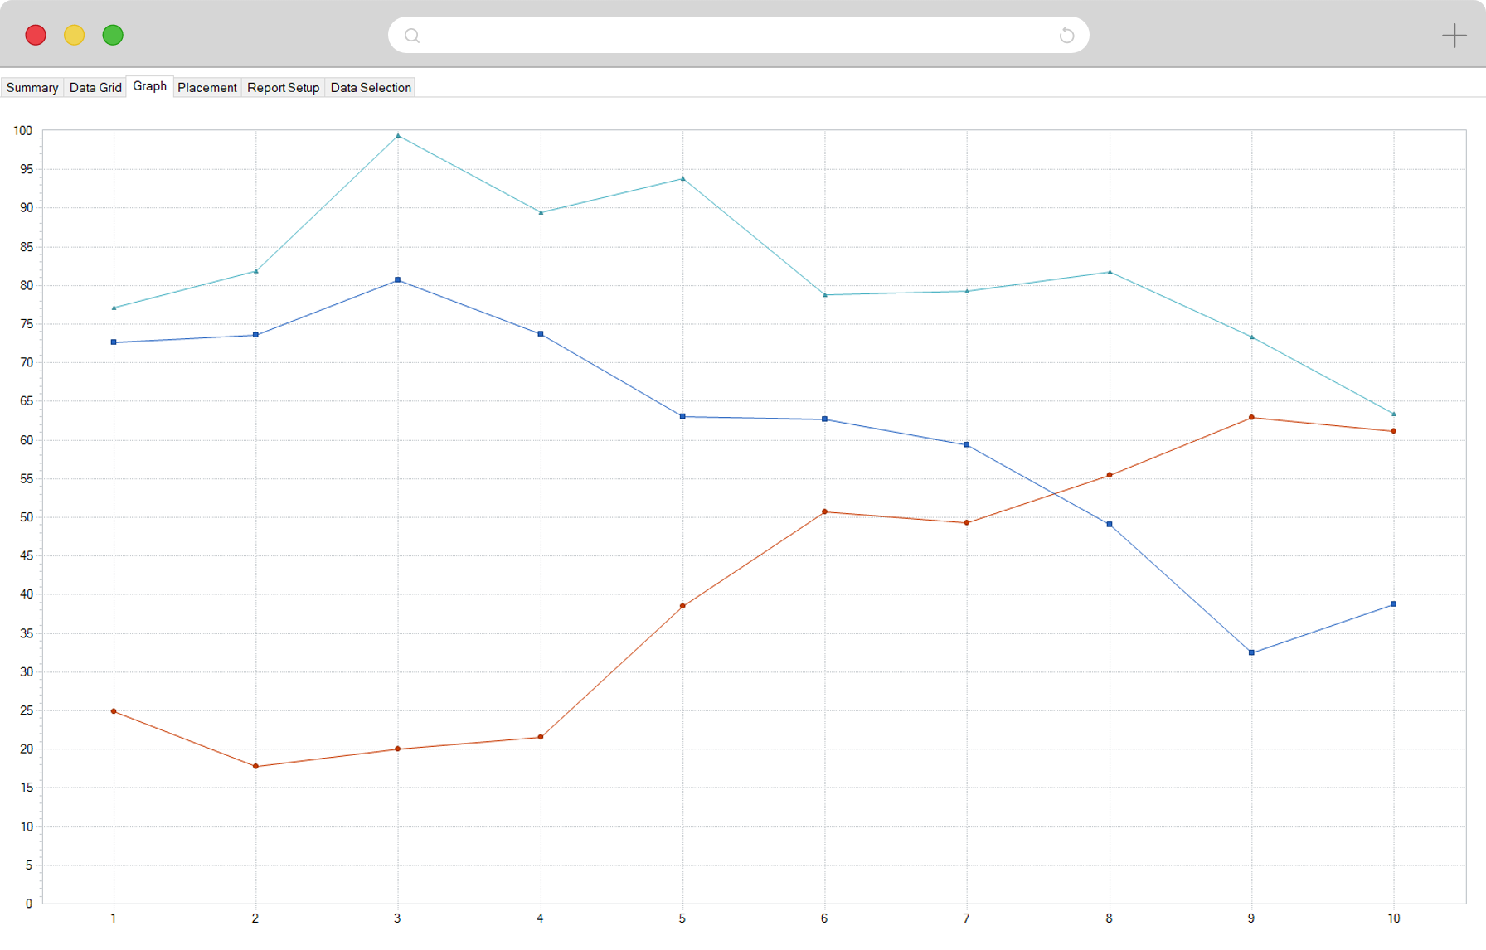This screenshot has width=1486, height=950.
Task: Click the teal line's peak marker at x=3
Action: [398, 135]
